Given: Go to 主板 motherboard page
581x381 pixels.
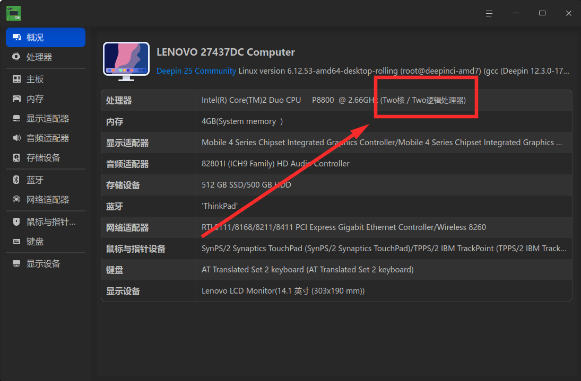Looking at the screenshot, I should [46, 79].
